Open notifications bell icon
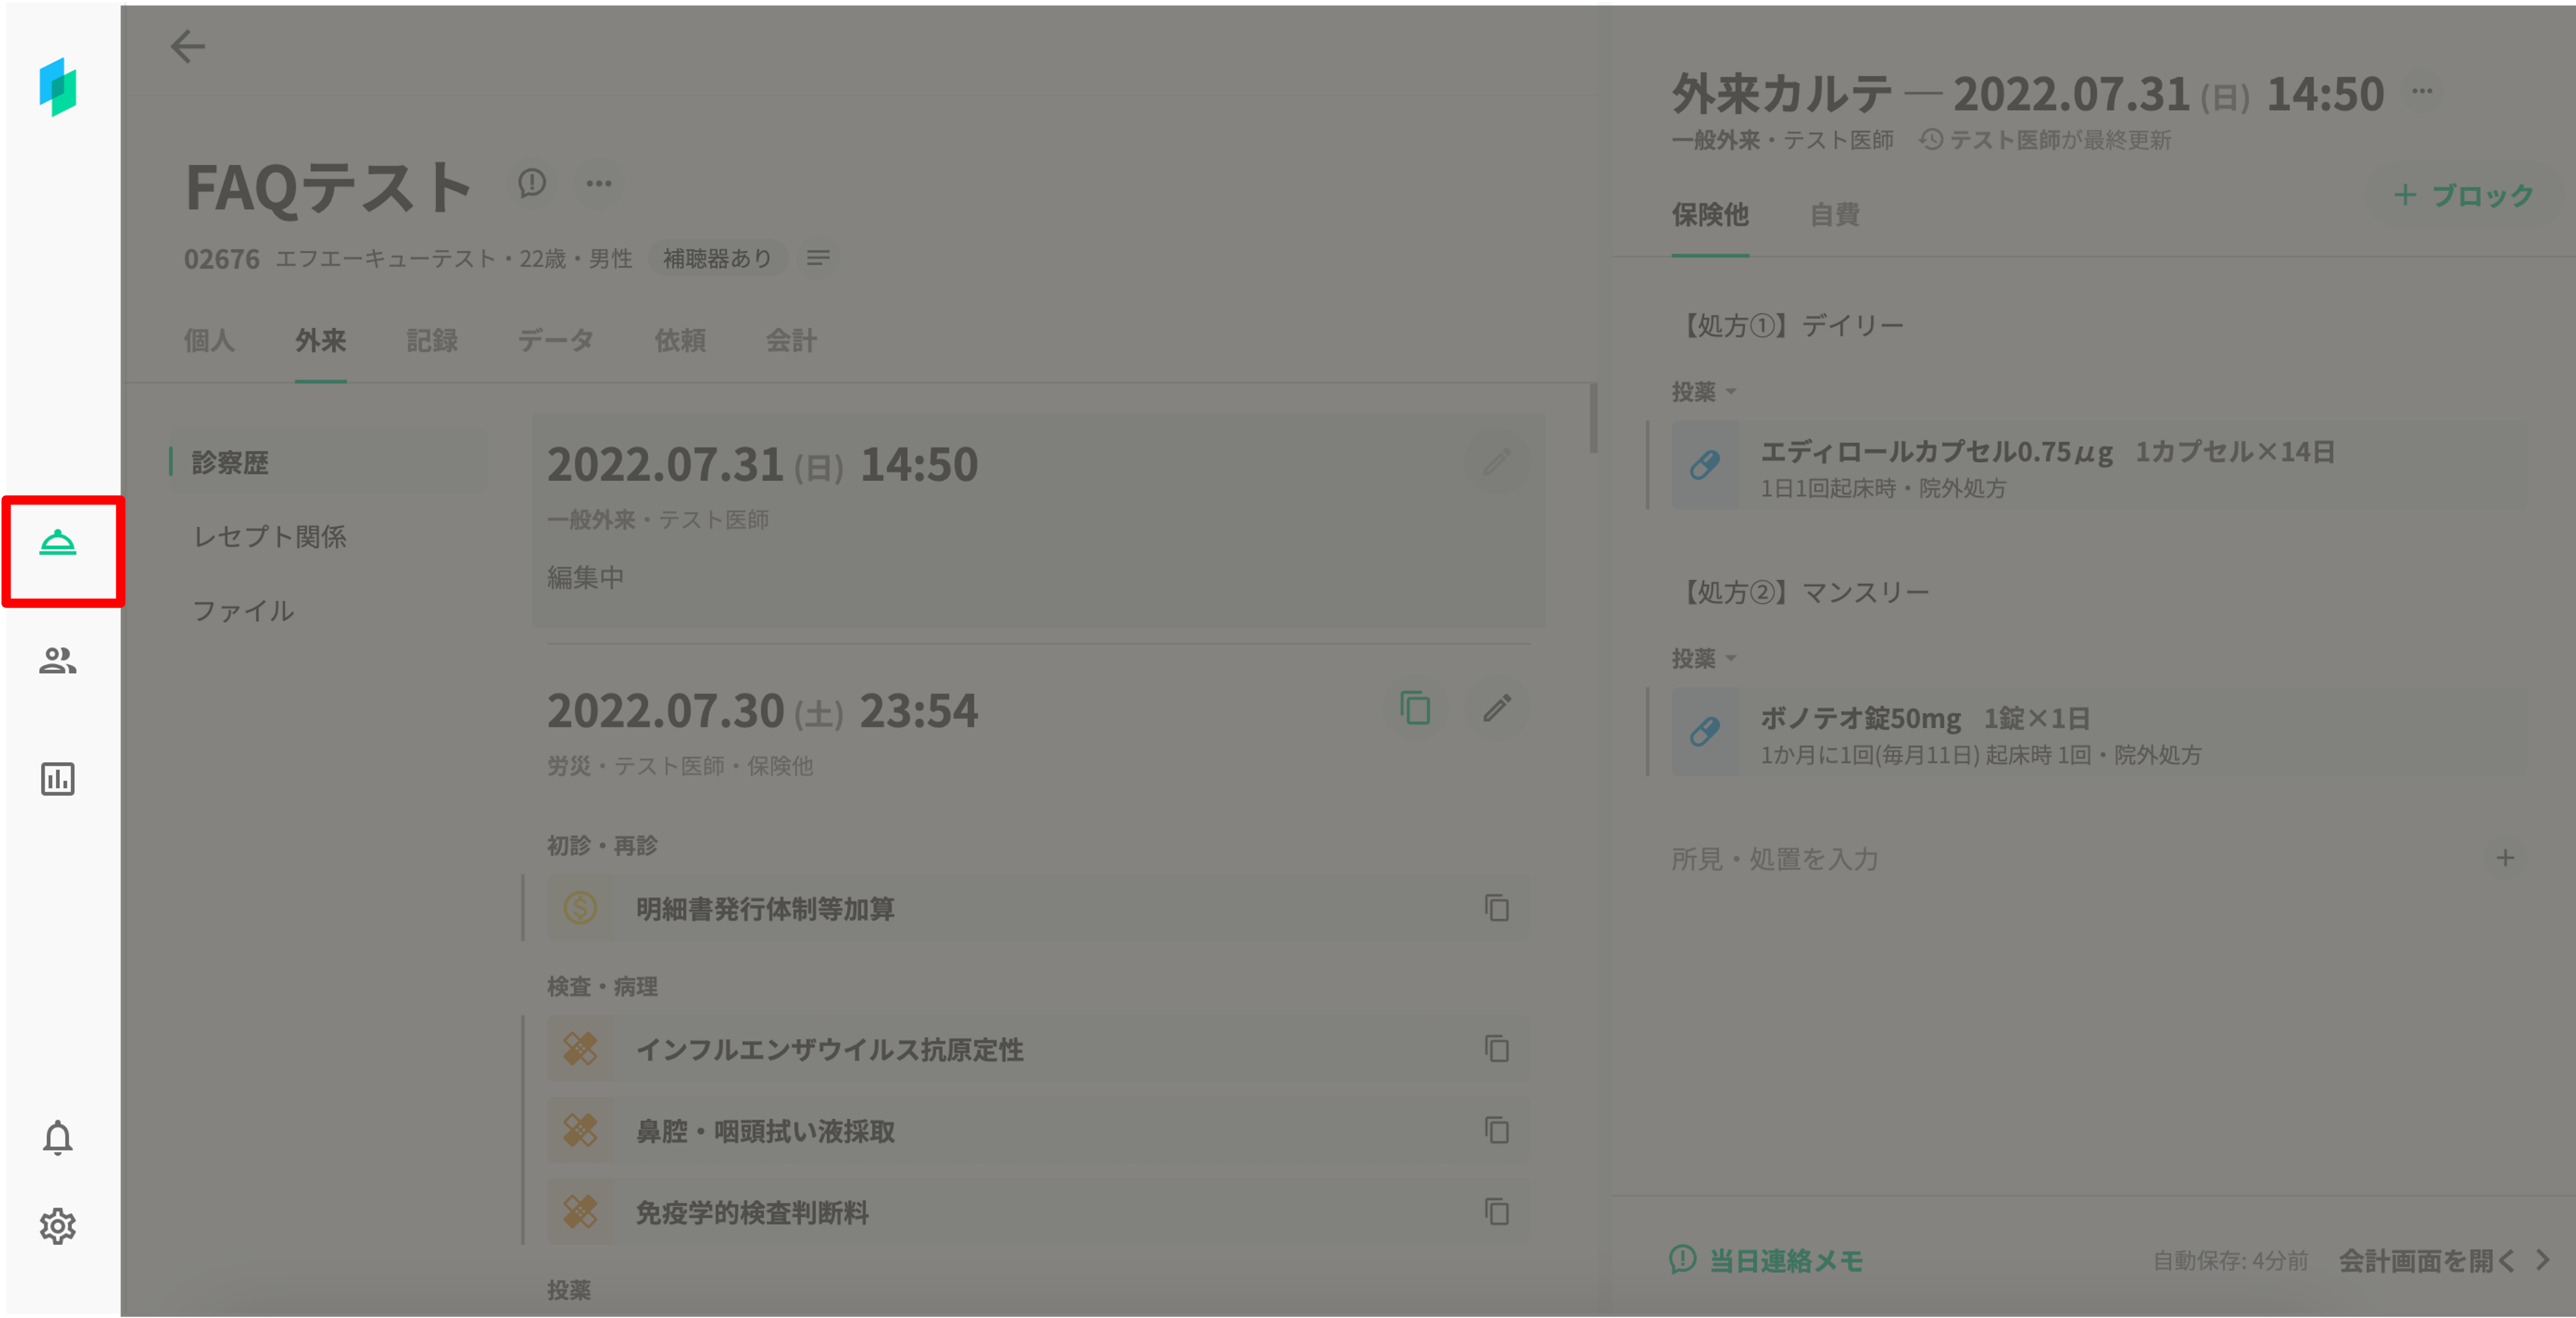Viewport: 2576px width, 1318px height. click(x=58, y=1137)
